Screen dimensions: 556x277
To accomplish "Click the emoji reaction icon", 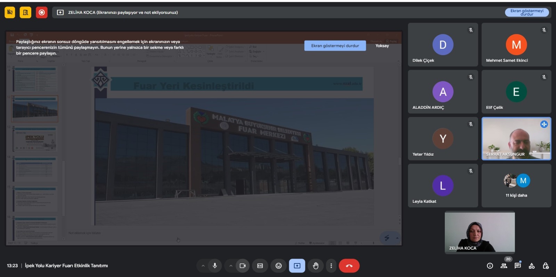I will pyautogui.click(x=278, y=266).
